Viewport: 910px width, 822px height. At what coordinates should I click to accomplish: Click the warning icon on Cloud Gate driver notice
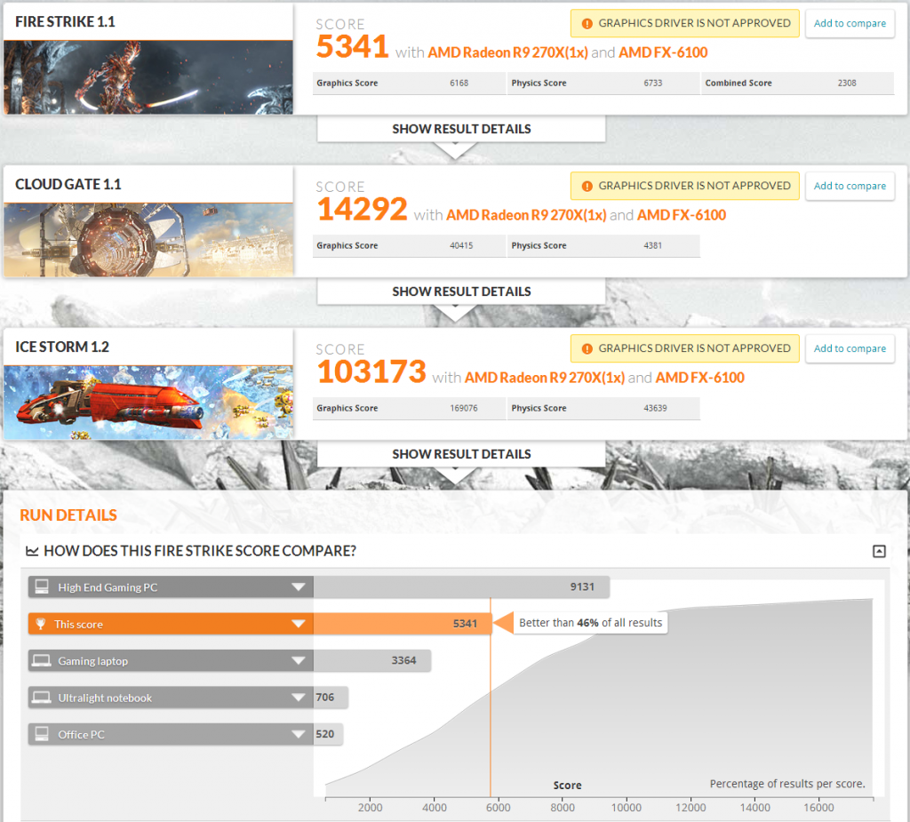(587, 187)
